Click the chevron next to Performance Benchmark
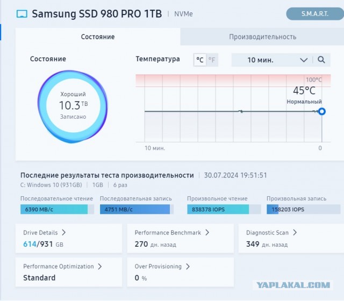Viewport: 344px width, 301px height. point(207,232)
